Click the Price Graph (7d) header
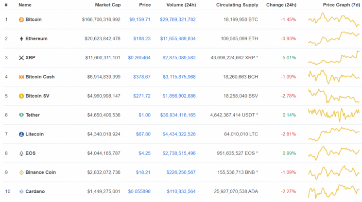Screen dimensions: 362x202 341,5
